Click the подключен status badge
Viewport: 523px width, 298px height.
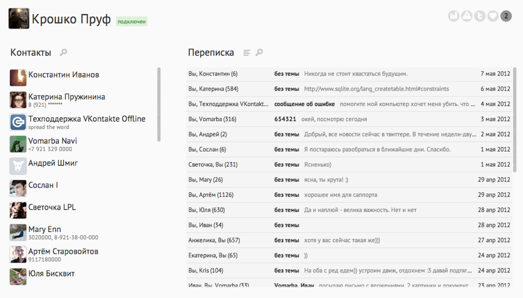(131, 21)
